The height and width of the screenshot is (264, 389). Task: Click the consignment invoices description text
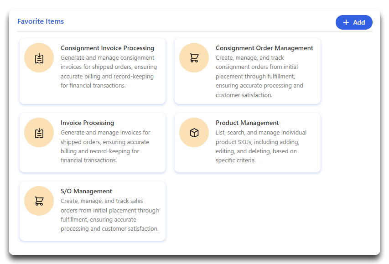109,72
